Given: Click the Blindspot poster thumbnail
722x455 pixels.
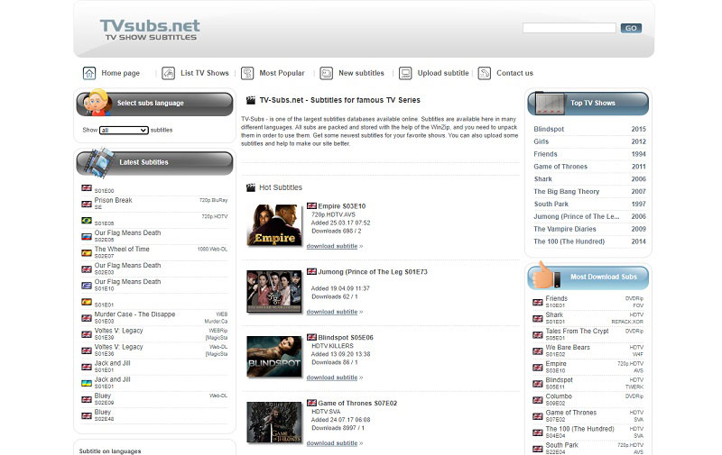Looking at the screenshot, I should (274, 356).
